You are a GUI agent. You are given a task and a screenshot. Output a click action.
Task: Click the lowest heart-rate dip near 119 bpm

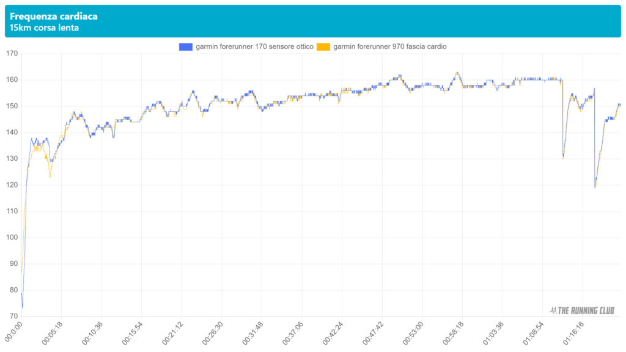595,187
